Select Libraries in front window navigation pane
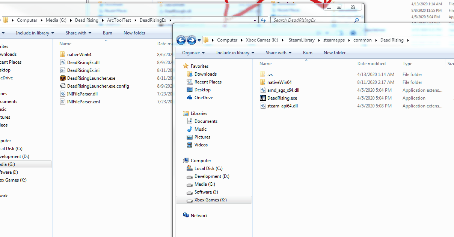Viewport: 454px width, 237px height. click(199, 113)
